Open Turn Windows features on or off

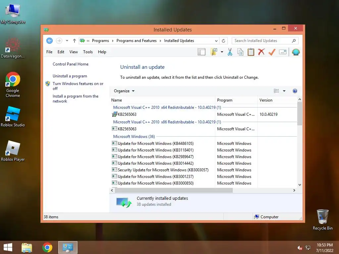(x=78, y=86)
